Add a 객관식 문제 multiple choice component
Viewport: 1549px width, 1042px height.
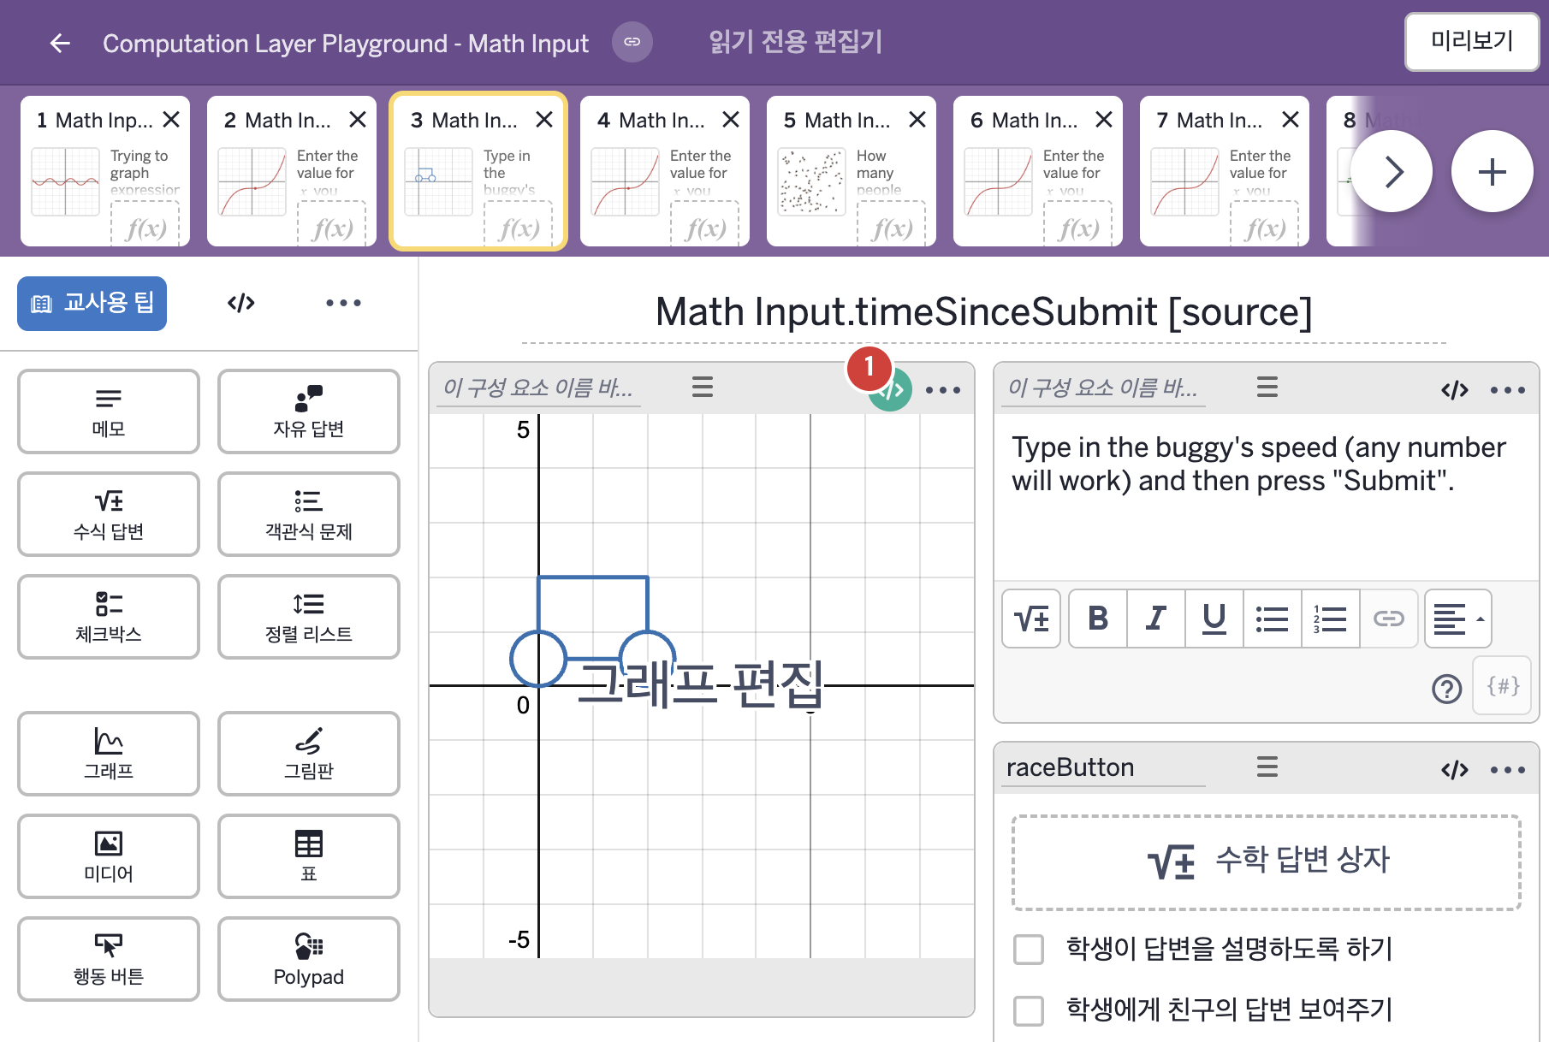(x=309, y=514)
